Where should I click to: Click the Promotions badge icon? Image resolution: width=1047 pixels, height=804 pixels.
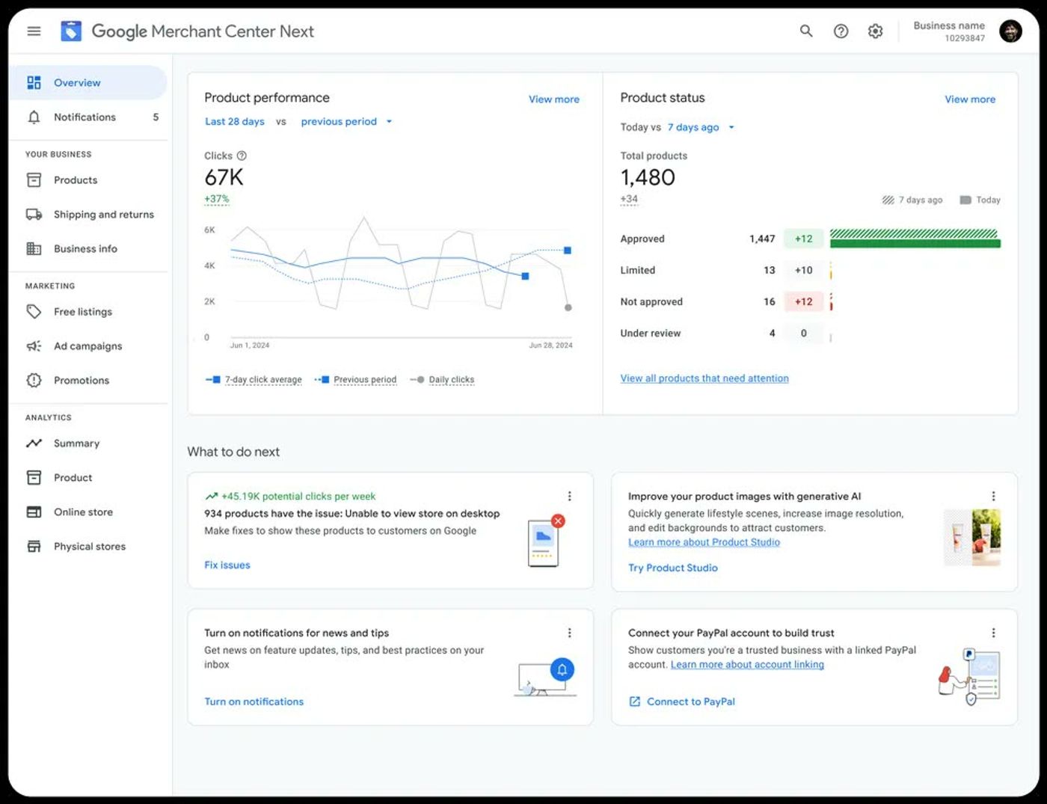tap(34, 381)
